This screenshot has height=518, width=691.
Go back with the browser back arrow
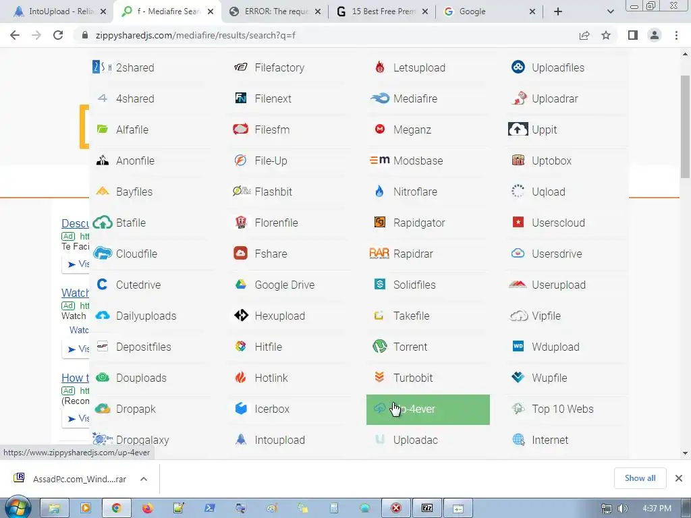tap(15, 35)
